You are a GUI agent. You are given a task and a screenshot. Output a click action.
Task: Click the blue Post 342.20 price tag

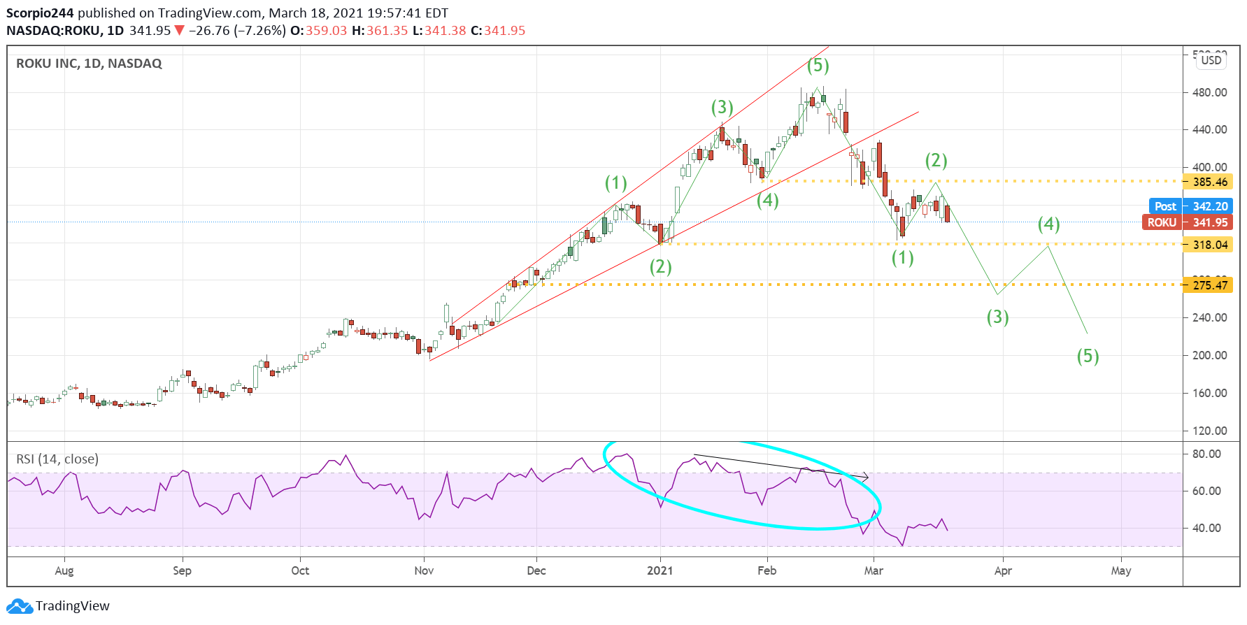tap(1190, 206)
